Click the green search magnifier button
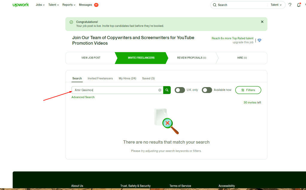The image size is (306, 190). tap(167, 90)
